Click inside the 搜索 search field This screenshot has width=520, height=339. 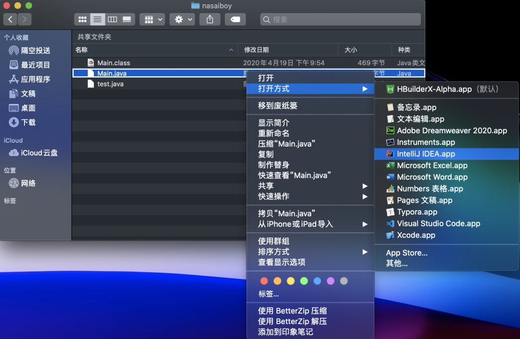[x=339, y=19]
